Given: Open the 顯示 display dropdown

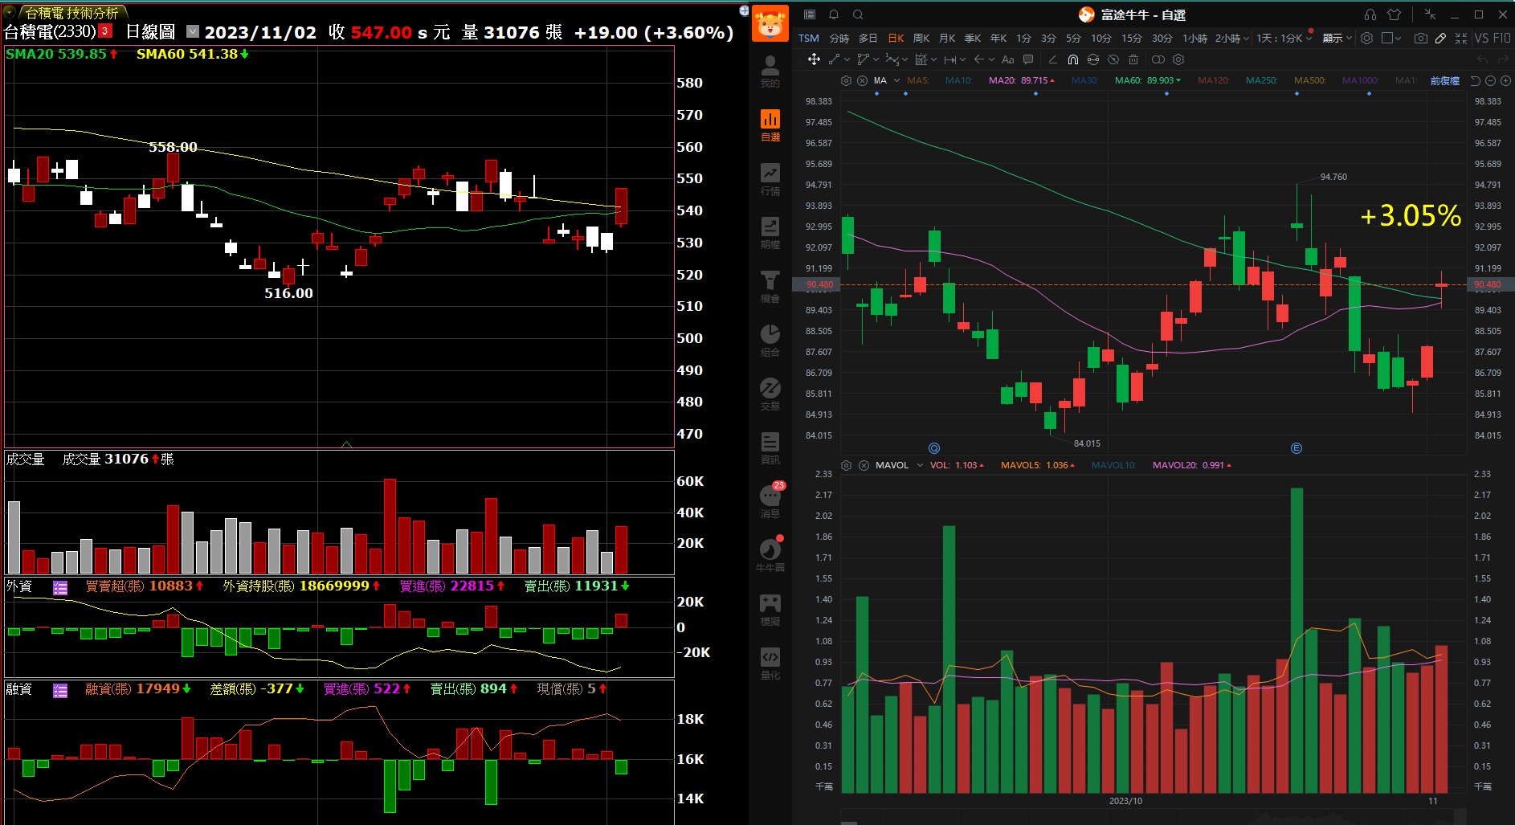Looking at the screenshot, I should pyautogui.click(x=1337, y=39).
